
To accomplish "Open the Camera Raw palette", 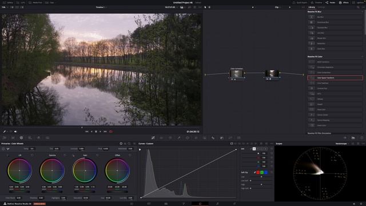I will click(4, 138).
